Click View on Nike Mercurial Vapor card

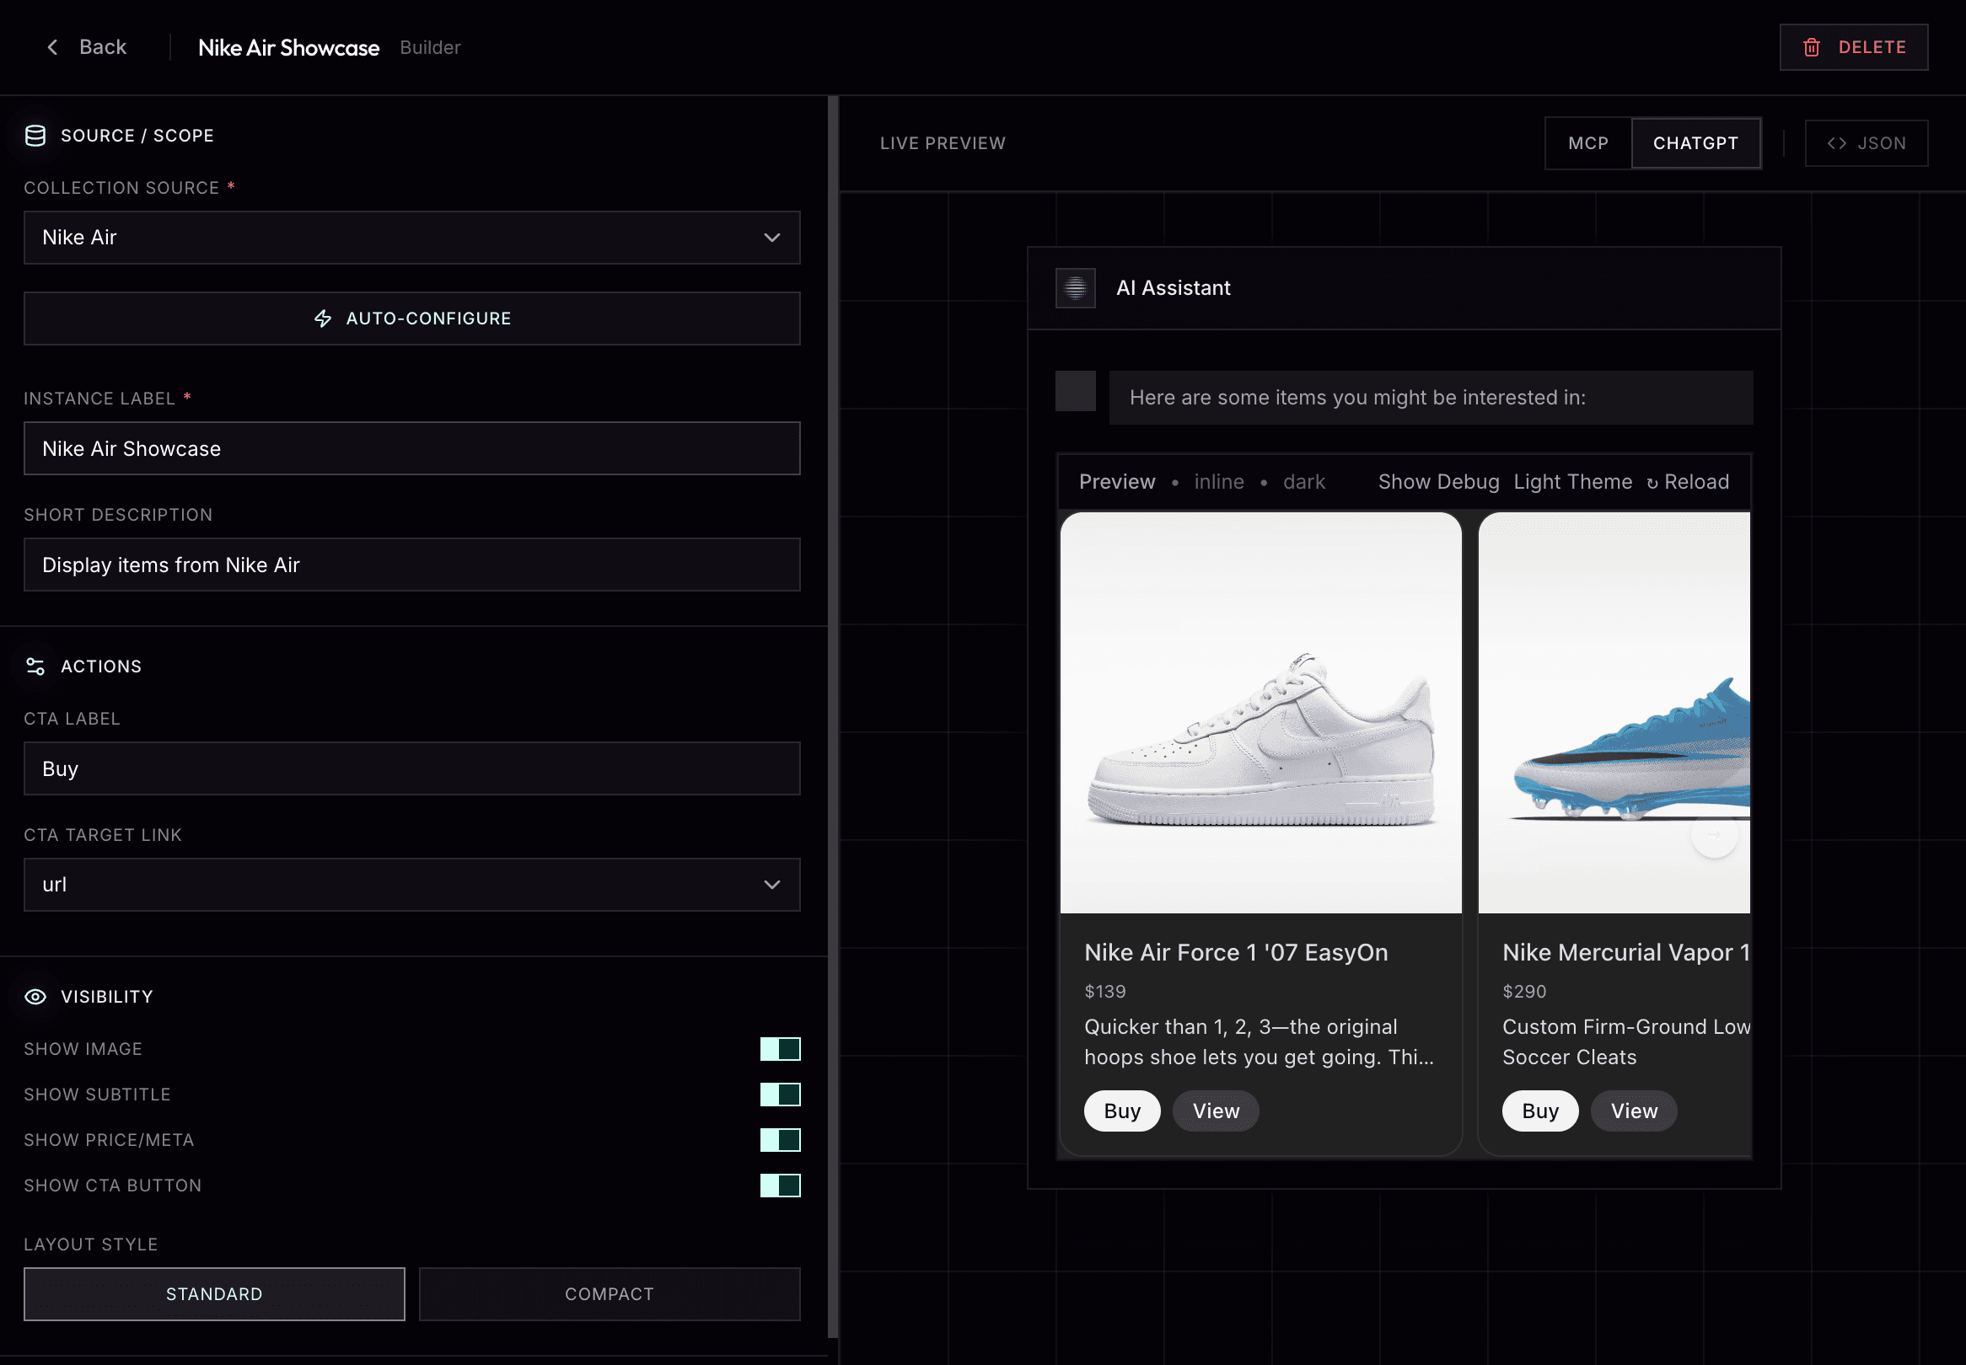pos(1634,1111)
